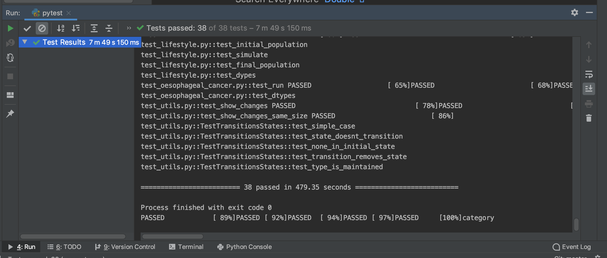The image size is (607, 258).
Task: Click the test_lifestyle.py::test_simulate output line
Action: pos(204,55)
